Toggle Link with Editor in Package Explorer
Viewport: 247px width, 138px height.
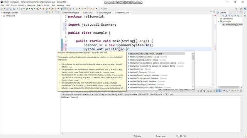50,12
